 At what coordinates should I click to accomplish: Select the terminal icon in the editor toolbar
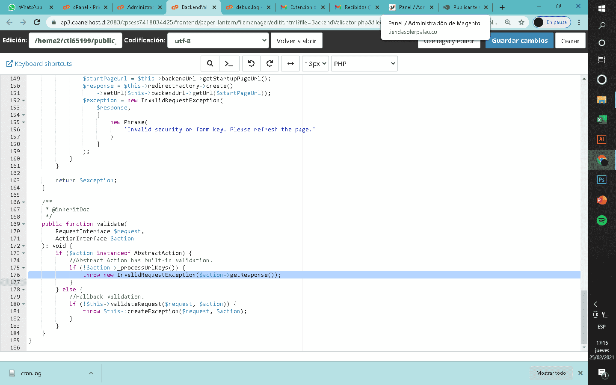229,63
